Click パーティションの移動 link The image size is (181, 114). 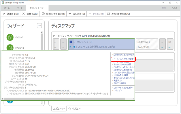pyautogui.click(x=121, y=62)
